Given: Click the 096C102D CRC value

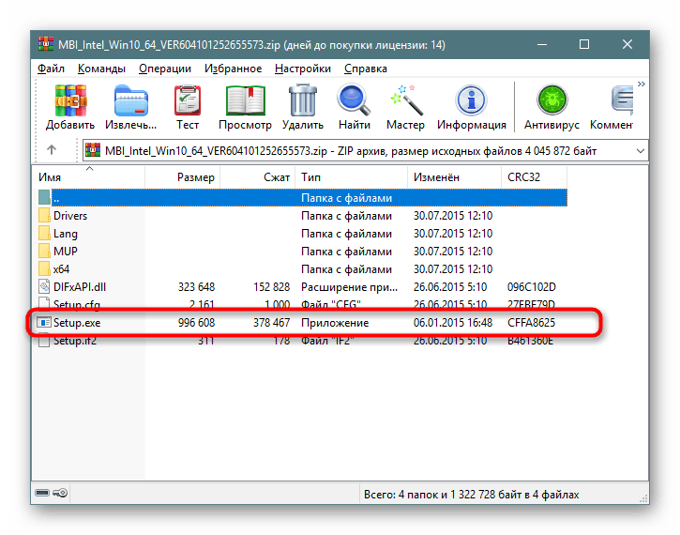Looking at the screenshot, I should (531, 287).
